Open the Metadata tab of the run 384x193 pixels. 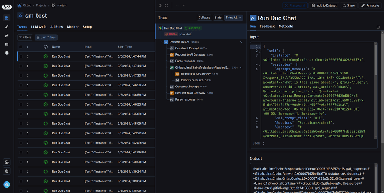pyautogui.click(x=286, y=26)
